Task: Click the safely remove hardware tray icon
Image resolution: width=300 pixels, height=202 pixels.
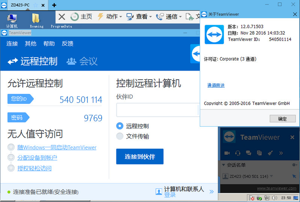Action: click(x=259, y=198)
